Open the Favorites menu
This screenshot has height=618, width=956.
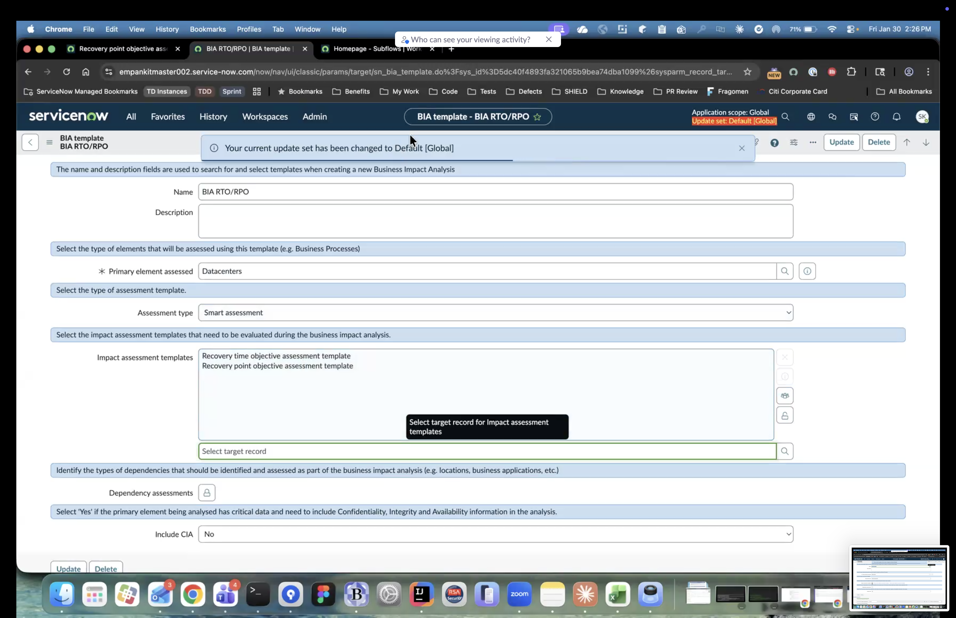168,117
